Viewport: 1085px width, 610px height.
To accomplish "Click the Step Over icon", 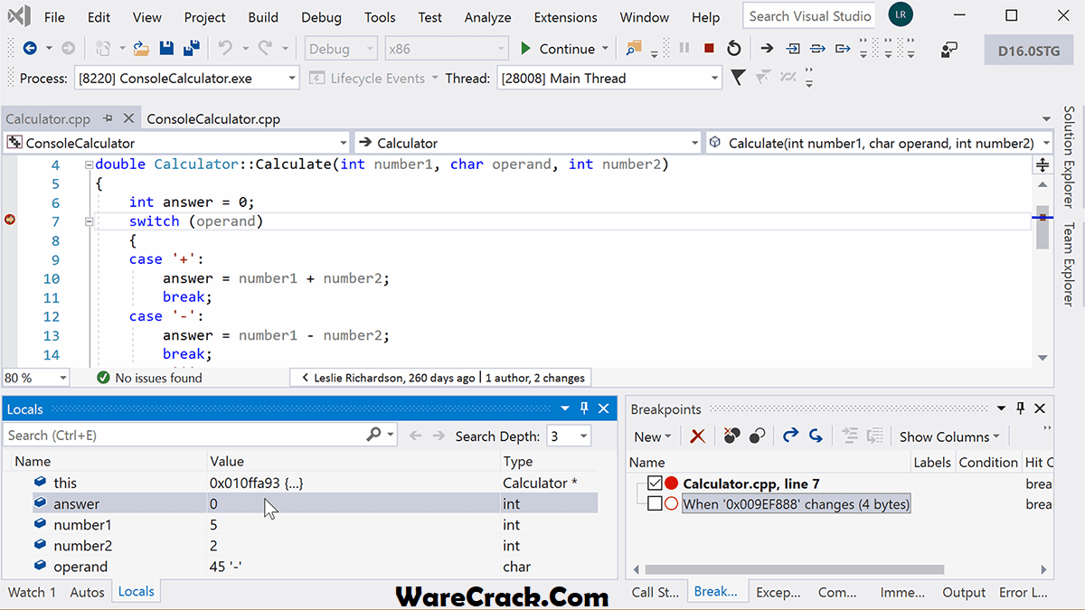I will click(818, 49).
